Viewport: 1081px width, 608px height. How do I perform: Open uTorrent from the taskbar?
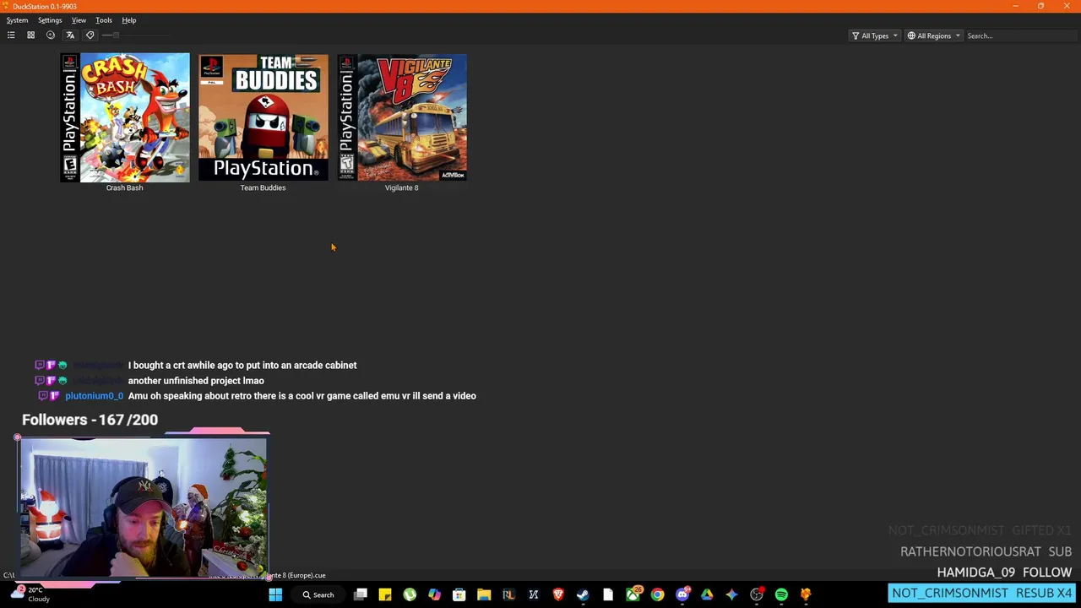tap(410, 594)
